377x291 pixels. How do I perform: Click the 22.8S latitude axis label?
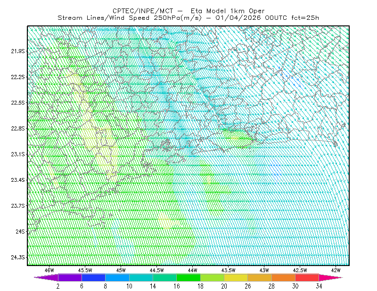(18, 129)
